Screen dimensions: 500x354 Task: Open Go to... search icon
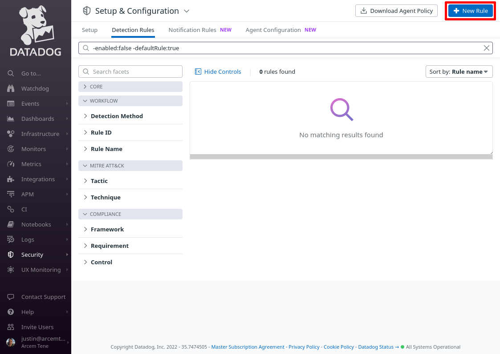coord(11,73)
